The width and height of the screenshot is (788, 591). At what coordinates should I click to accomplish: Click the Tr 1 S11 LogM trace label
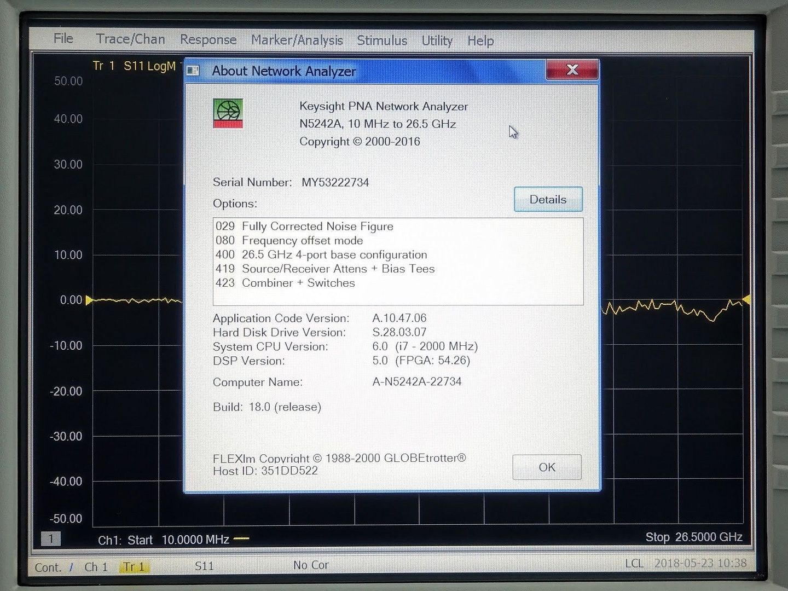134,66
